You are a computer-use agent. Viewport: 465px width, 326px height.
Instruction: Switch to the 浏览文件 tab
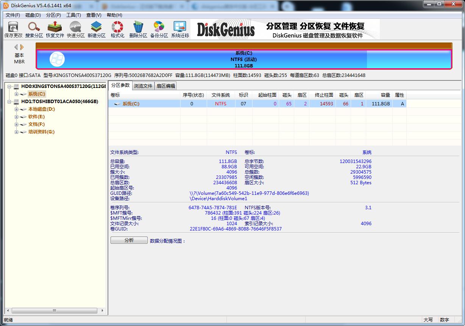click(143, 86)
